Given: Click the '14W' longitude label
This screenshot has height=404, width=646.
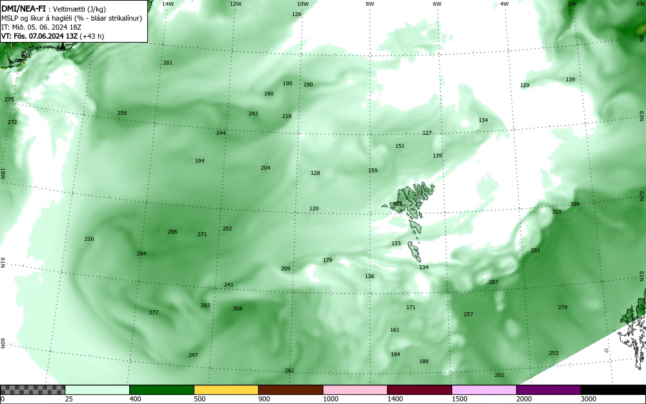Looking at the screenshot, I should 167,4.
